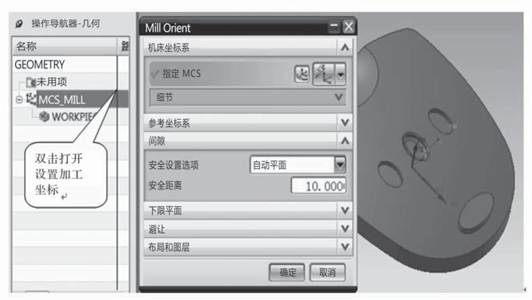Open the 安全设置选项 dropdown
The height and width of the screenshot is (300, 532).
coord(340,165)
